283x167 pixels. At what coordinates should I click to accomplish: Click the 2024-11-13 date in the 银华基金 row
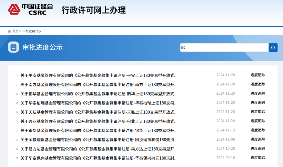[x=226, y=130]
